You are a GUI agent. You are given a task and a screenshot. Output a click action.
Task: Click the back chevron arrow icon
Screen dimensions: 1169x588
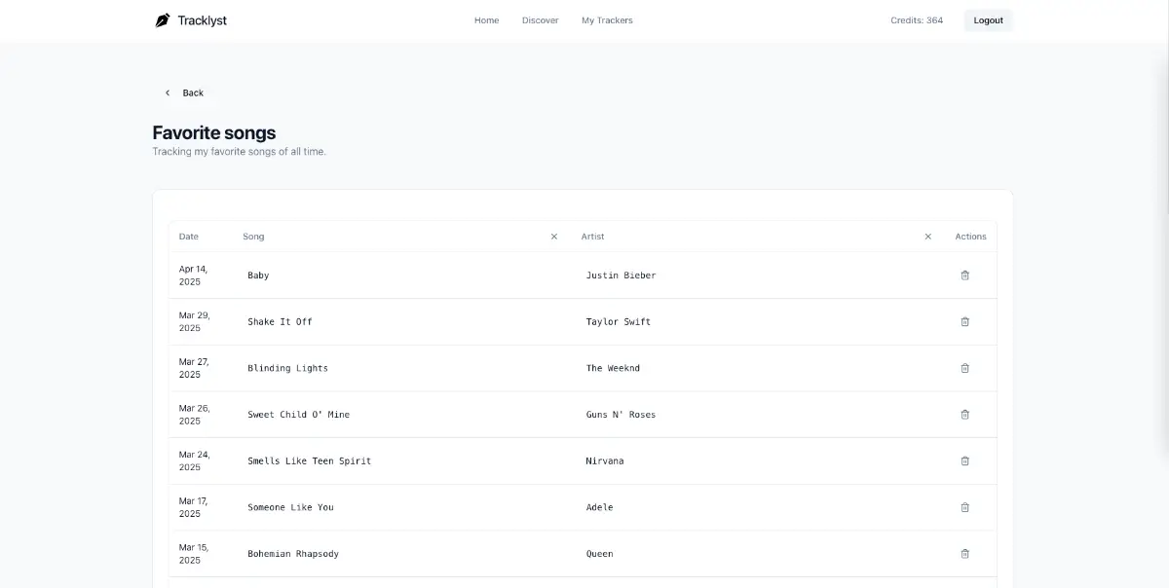point(167,92)
